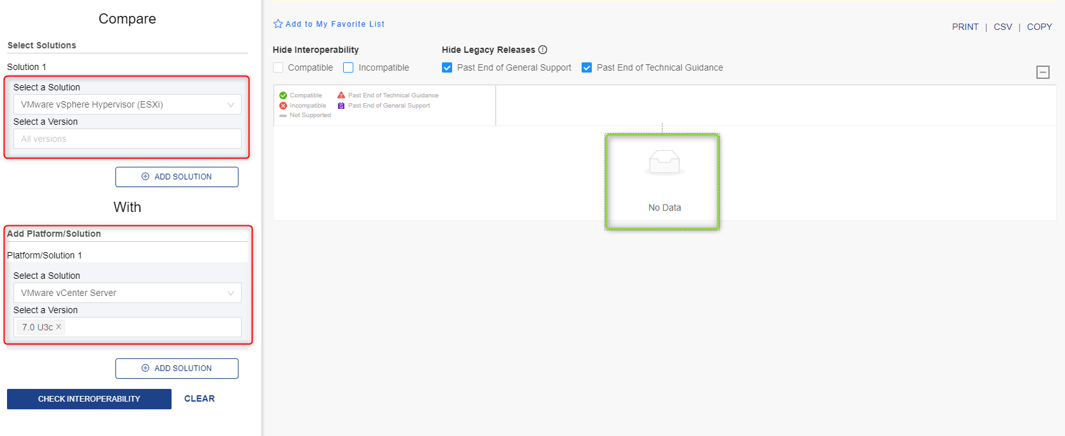Uncheck Past End of Technical Guidance
The height and width of the screenshot is (436, 1065).
[587, 67]
